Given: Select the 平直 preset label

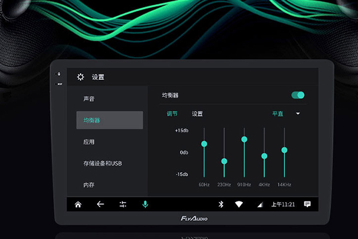Looking at the screenshot, I should click(x=277, y=114).
